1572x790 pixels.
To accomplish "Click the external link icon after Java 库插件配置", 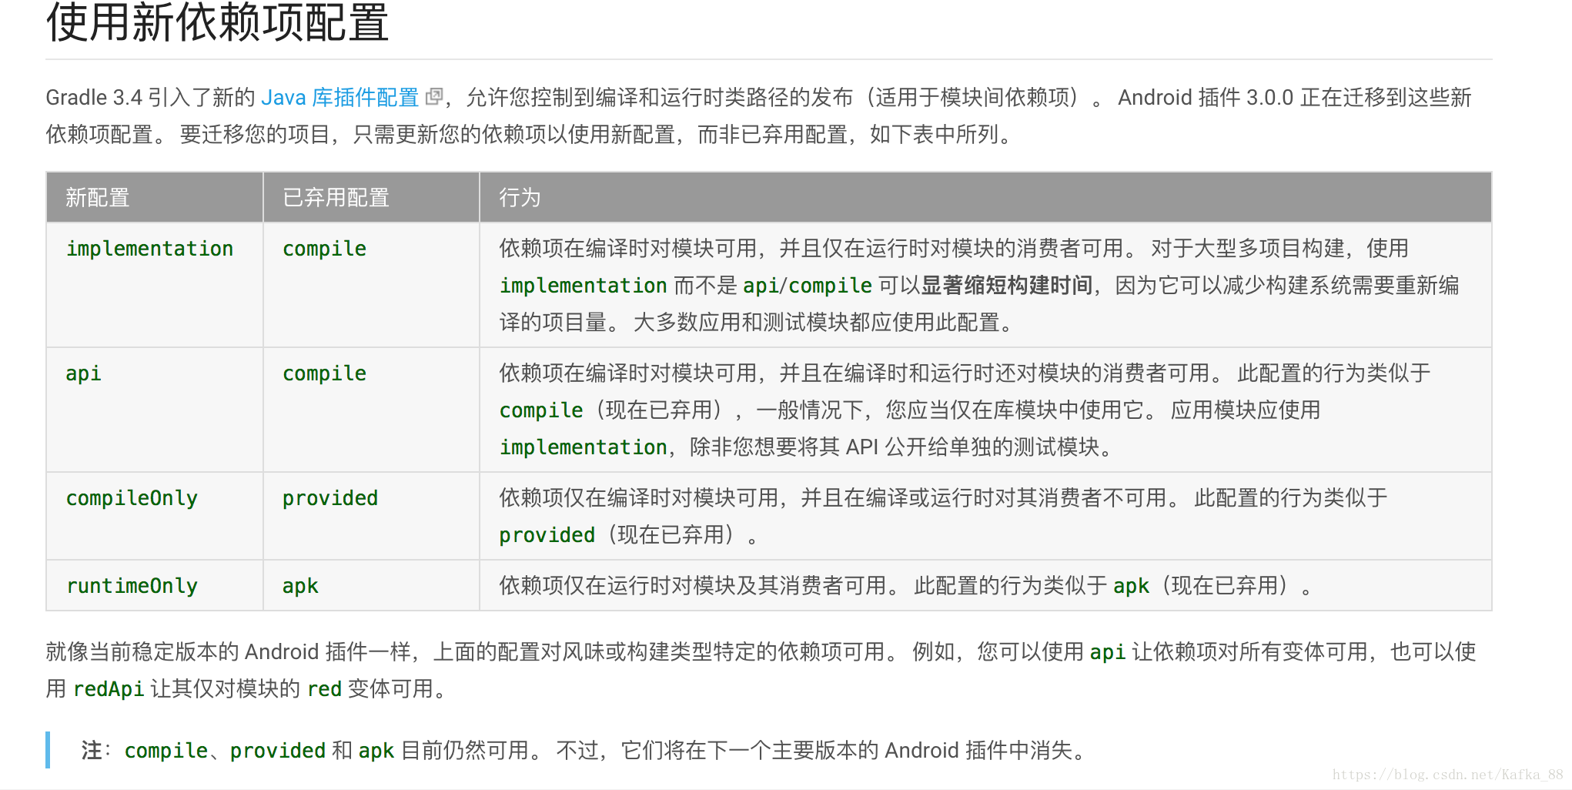I will [x=434, y=97].
